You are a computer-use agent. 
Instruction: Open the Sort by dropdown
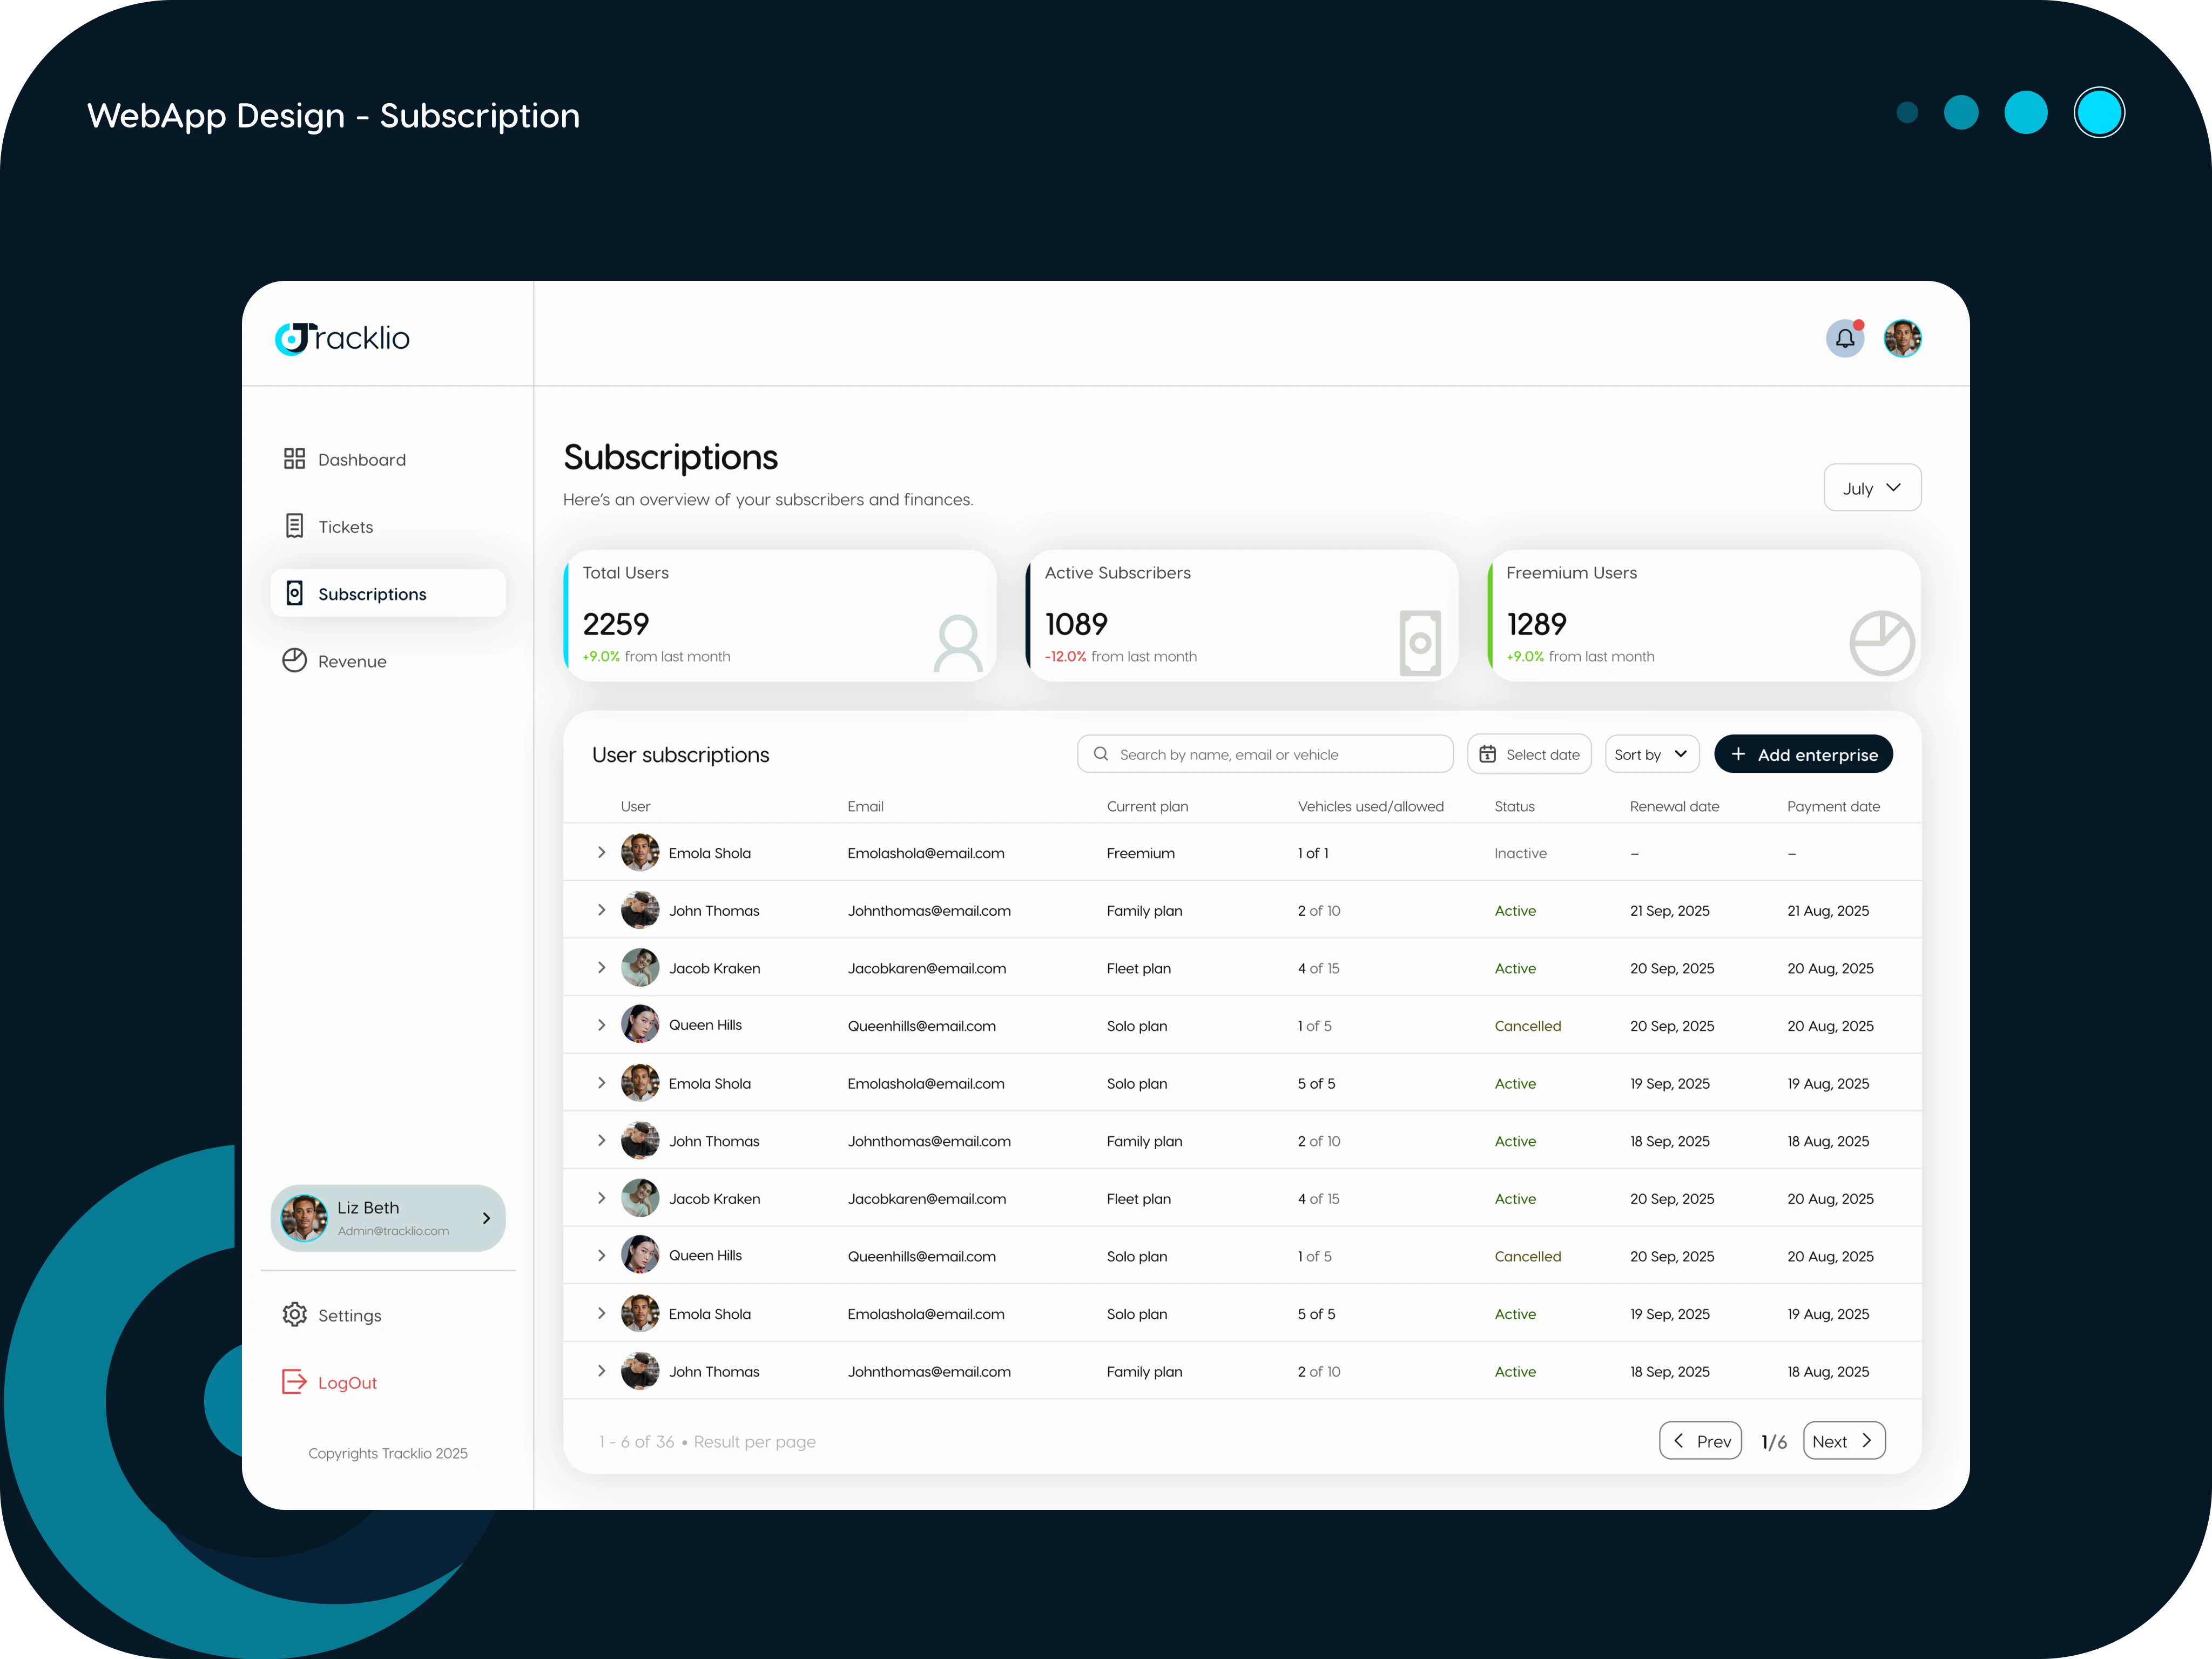1651,754
